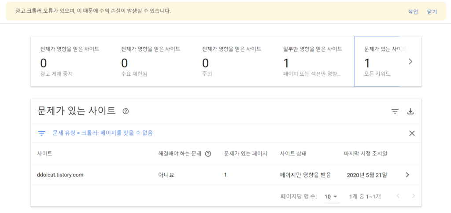Screen dimensions: 451x213
Task: Select the 일부만 영향을 받은 사이트 card
Action: [313, 62]
